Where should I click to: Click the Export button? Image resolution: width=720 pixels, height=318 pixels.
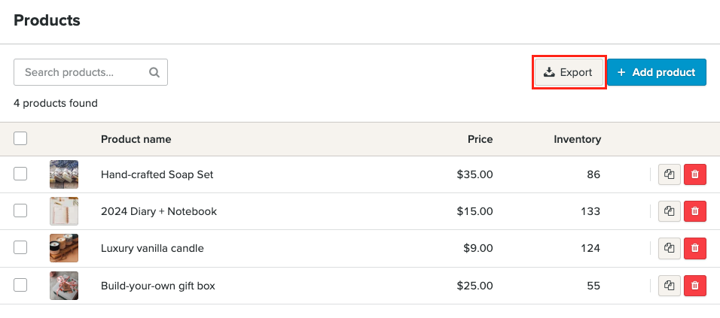click(x=569, y=72)
